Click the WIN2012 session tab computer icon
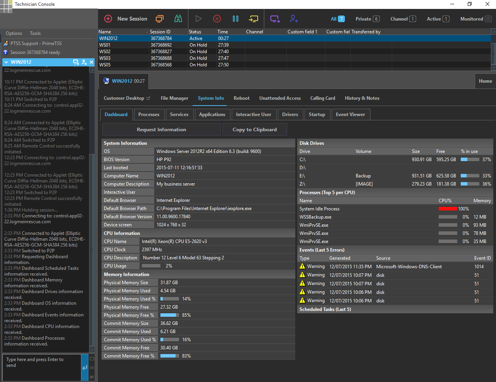The width and height of the screenshot is (496, 382). [106, 81]
